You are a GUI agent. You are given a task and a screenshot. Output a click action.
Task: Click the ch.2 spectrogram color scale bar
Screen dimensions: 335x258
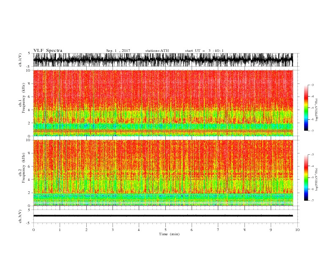306,177
